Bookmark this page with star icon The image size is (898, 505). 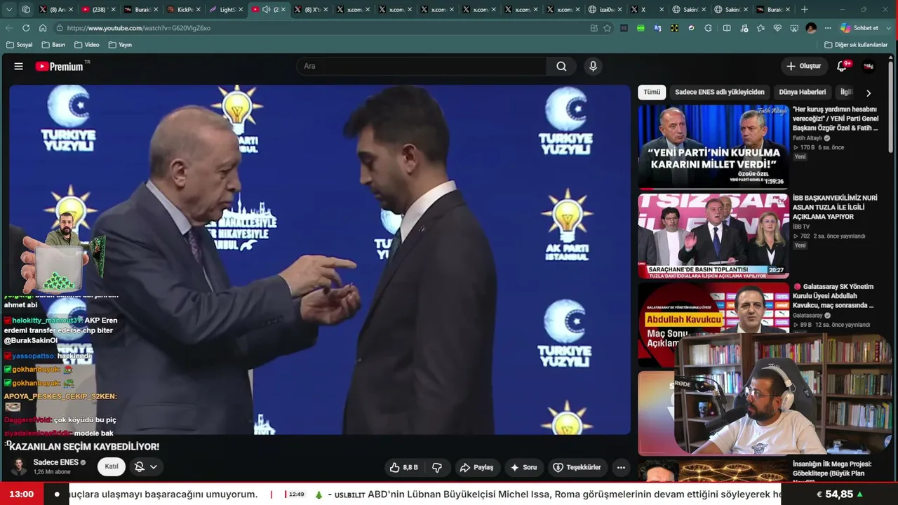608,28
